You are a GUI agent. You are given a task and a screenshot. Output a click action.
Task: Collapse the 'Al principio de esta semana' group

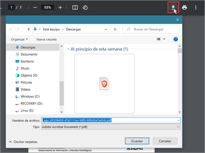click(x=68, y=49)
